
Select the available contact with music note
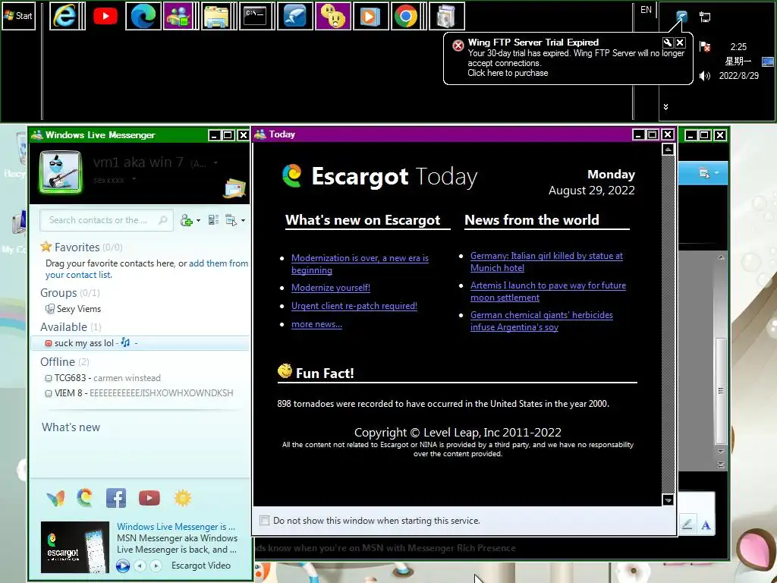[140, 343]
